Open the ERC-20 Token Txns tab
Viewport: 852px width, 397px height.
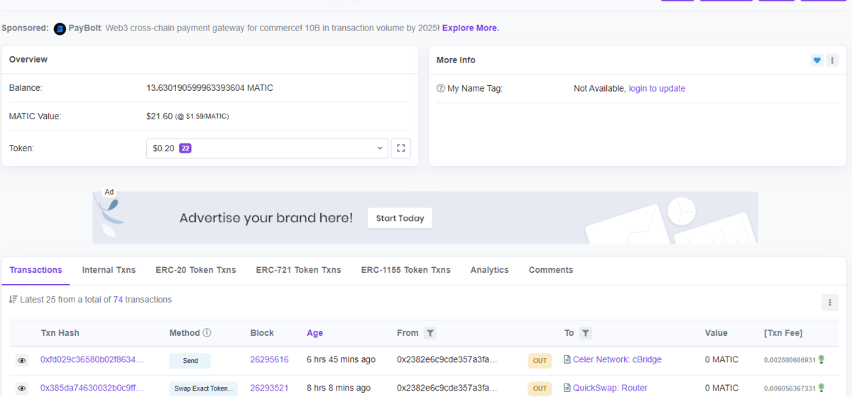(196, 270)
